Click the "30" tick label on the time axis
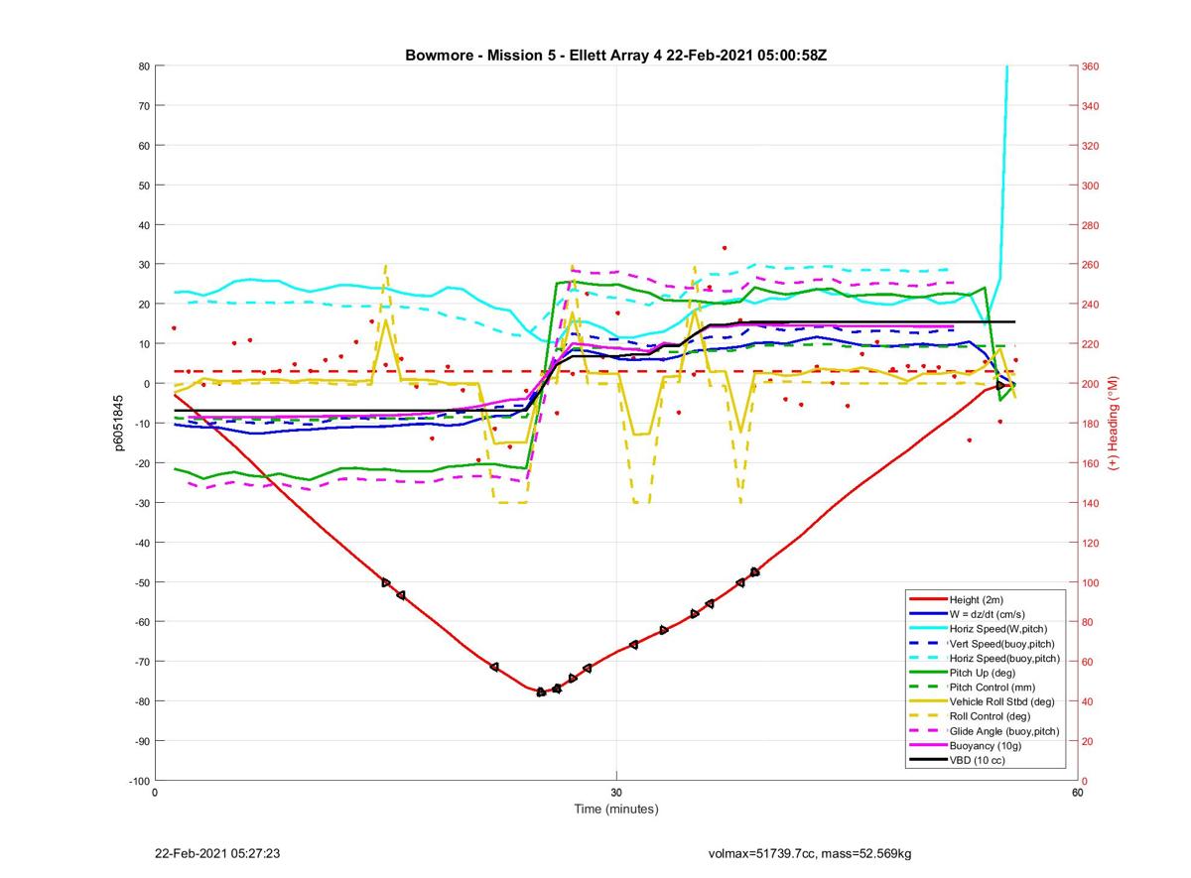Screen dimensions: 1191x878 [616, 793]
